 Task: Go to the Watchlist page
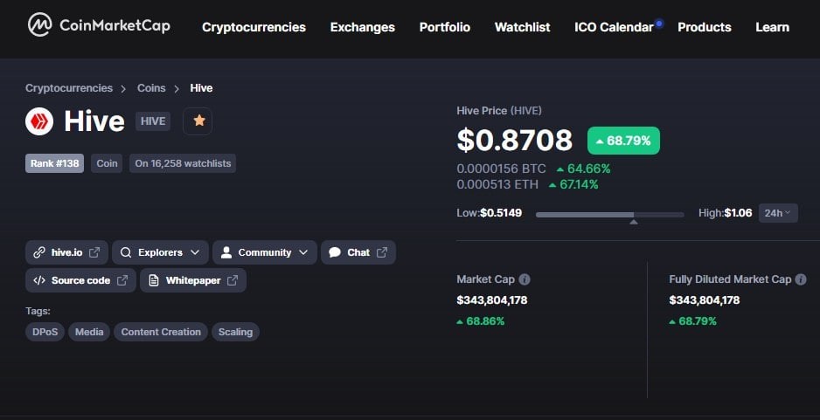click(523, 27)
